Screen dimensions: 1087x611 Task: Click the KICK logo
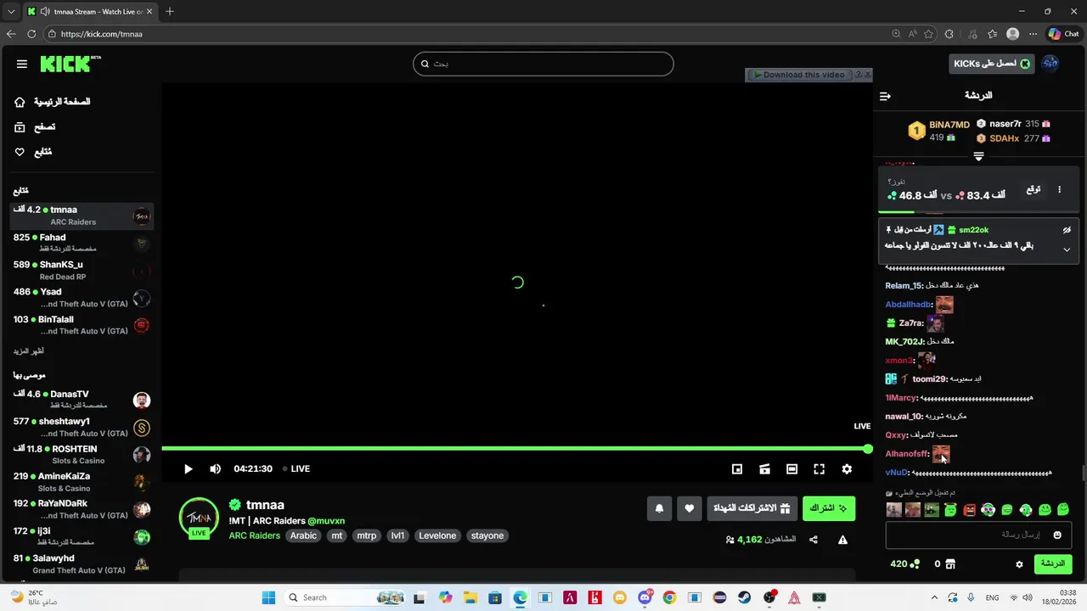tap(70, 64)
